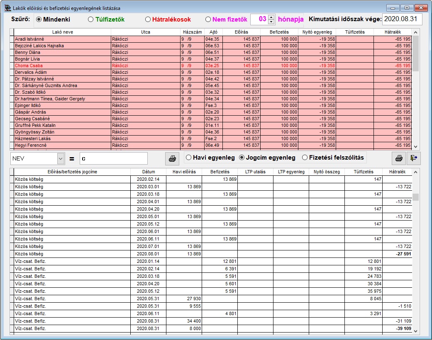
Task: Click the exit door icon
Action: point(414,158)
